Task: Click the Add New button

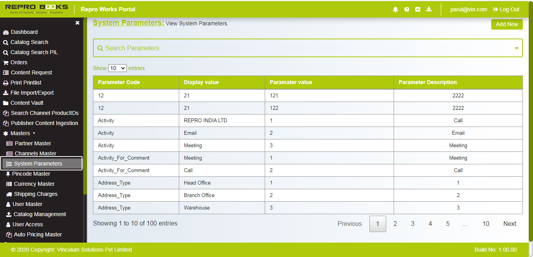Action: (506, 24)
